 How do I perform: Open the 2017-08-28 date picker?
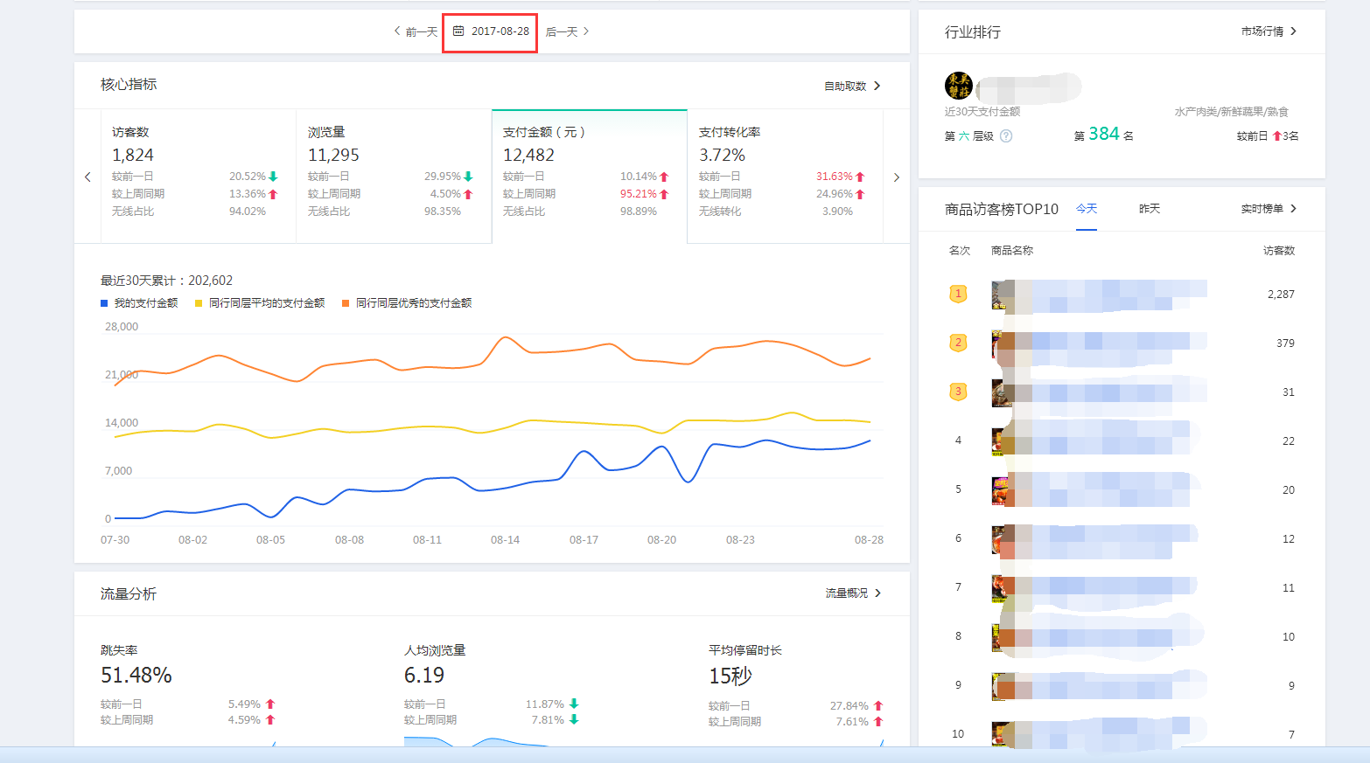pos(500,31)
